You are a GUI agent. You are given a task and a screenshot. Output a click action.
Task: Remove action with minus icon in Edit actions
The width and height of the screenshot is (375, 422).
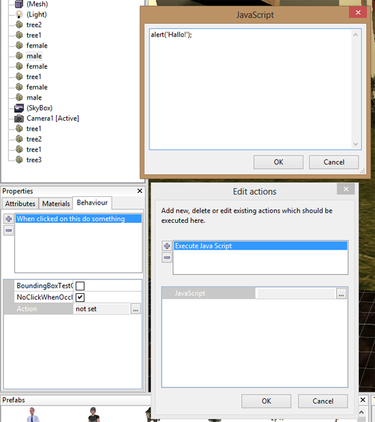point(167,258)
